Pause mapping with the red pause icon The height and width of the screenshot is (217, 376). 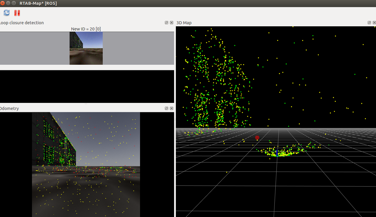tap(17, 13)
